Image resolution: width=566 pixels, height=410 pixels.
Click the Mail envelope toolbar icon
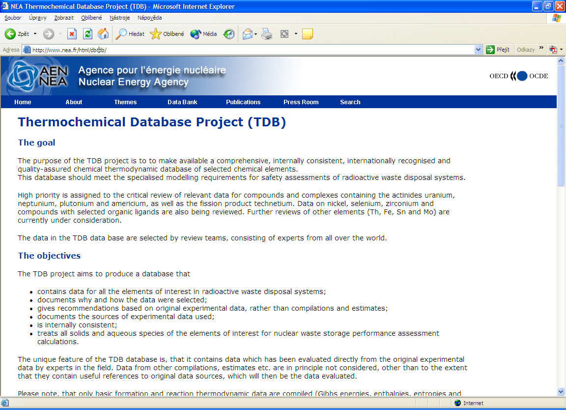(x=247, y=34)
